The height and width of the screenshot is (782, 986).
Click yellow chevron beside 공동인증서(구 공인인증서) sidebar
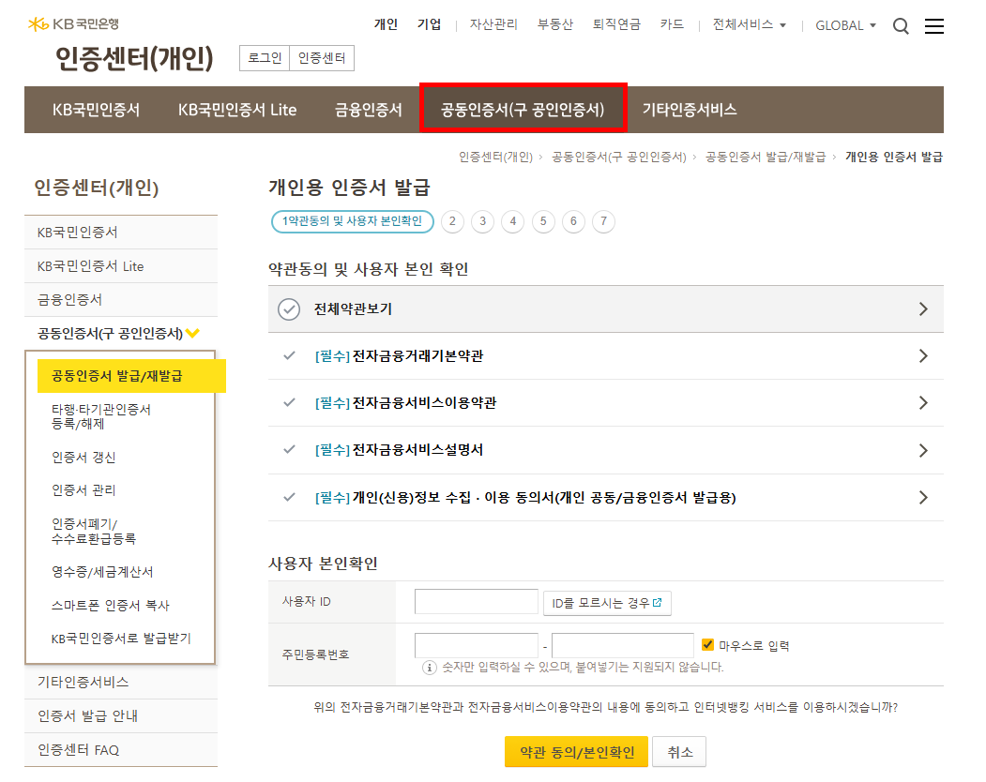[192, 333]
